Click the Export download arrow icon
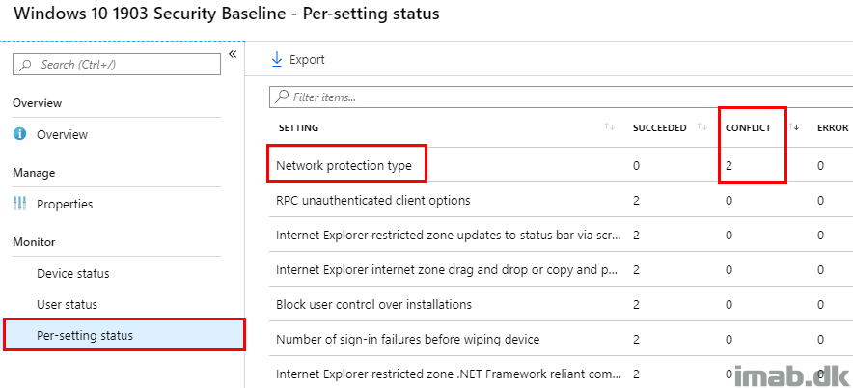 276,59
